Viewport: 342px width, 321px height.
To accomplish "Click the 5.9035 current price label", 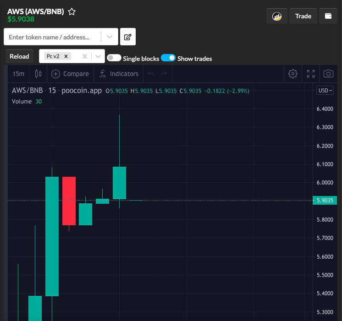I will 325,201.
